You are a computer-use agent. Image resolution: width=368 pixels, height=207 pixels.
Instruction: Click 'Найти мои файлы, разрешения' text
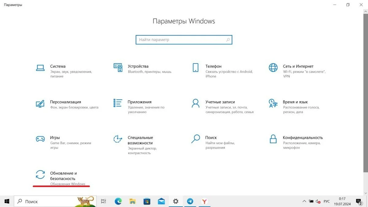click(x=220, y=145)
